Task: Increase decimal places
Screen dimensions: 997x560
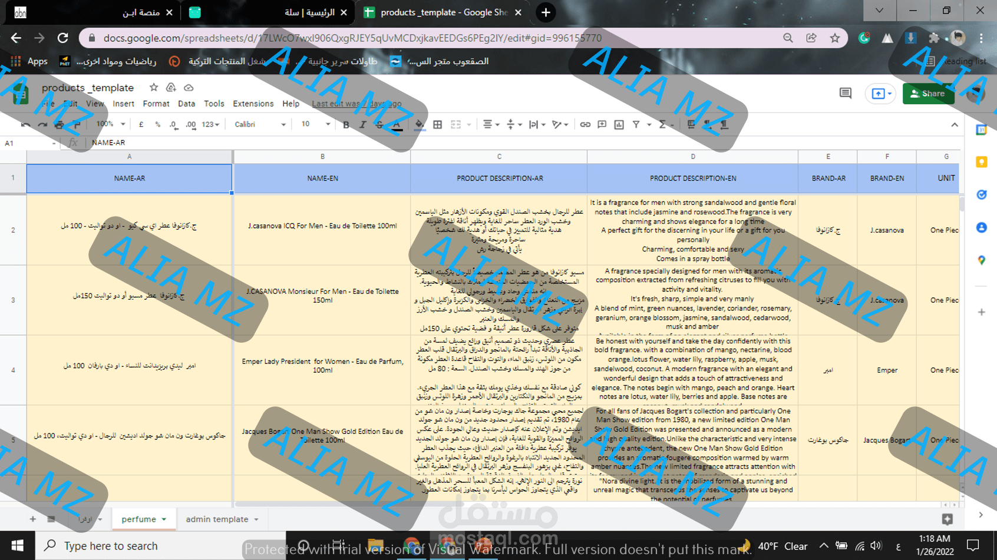Action: coord(190,125)
